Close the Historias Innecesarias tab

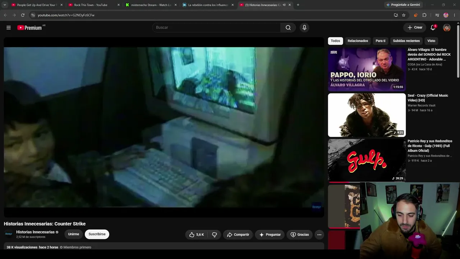(x=290, y=5)
